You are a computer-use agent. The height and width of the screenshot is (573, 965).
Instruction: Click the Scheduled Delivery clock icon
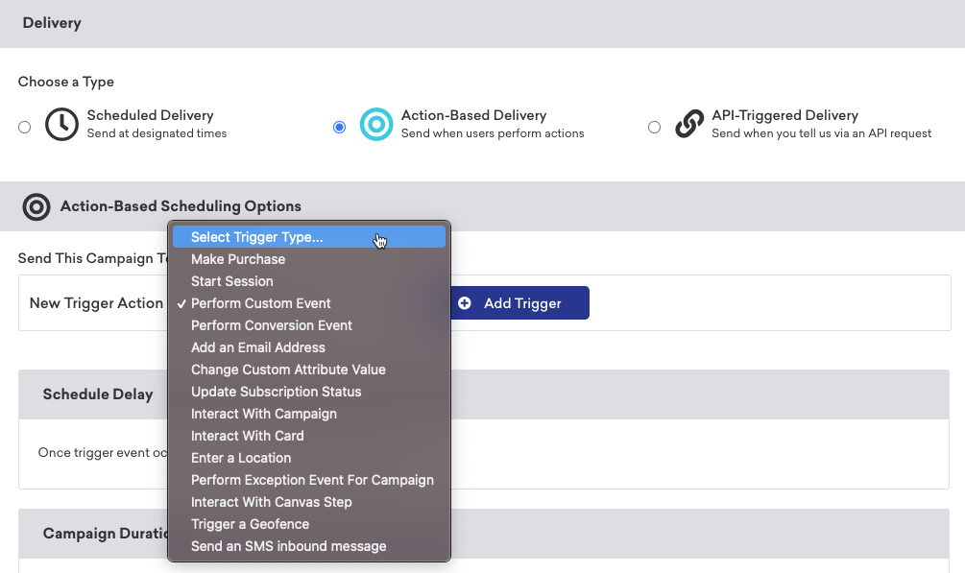click(62, 125)
